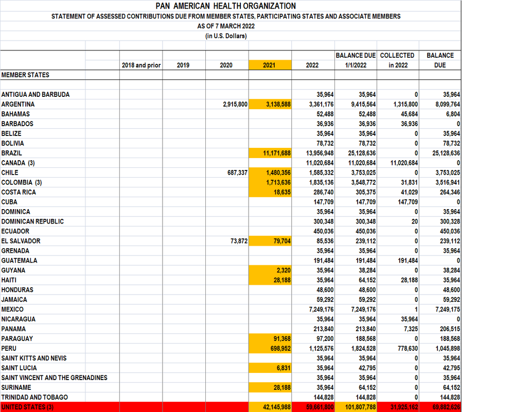
Task: Select Panama's collected value 7,325
Action: point(411,330)
